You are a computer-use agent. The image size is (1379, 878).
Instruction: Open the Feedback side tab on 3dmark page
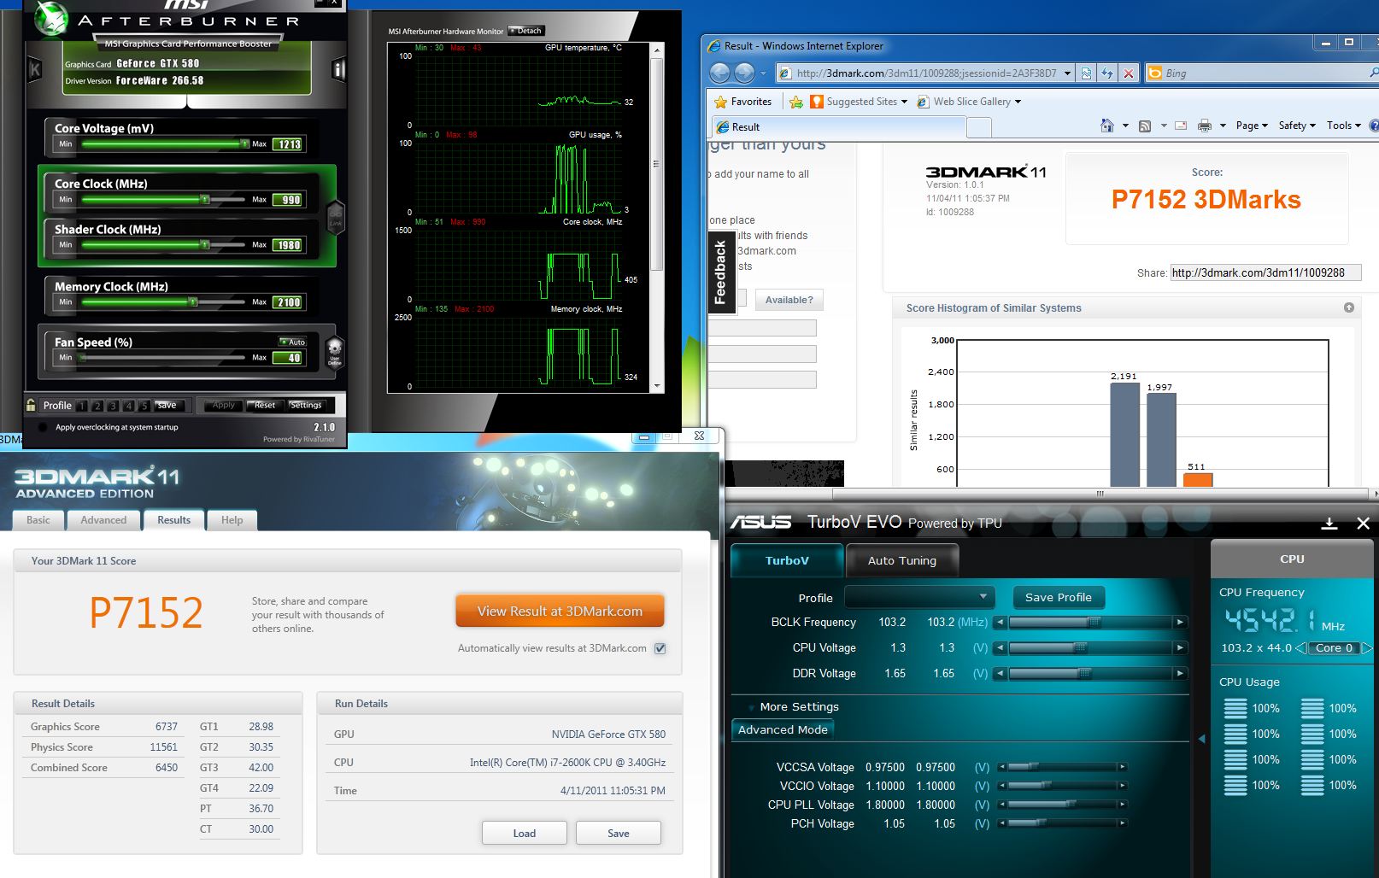click(719, 272)
